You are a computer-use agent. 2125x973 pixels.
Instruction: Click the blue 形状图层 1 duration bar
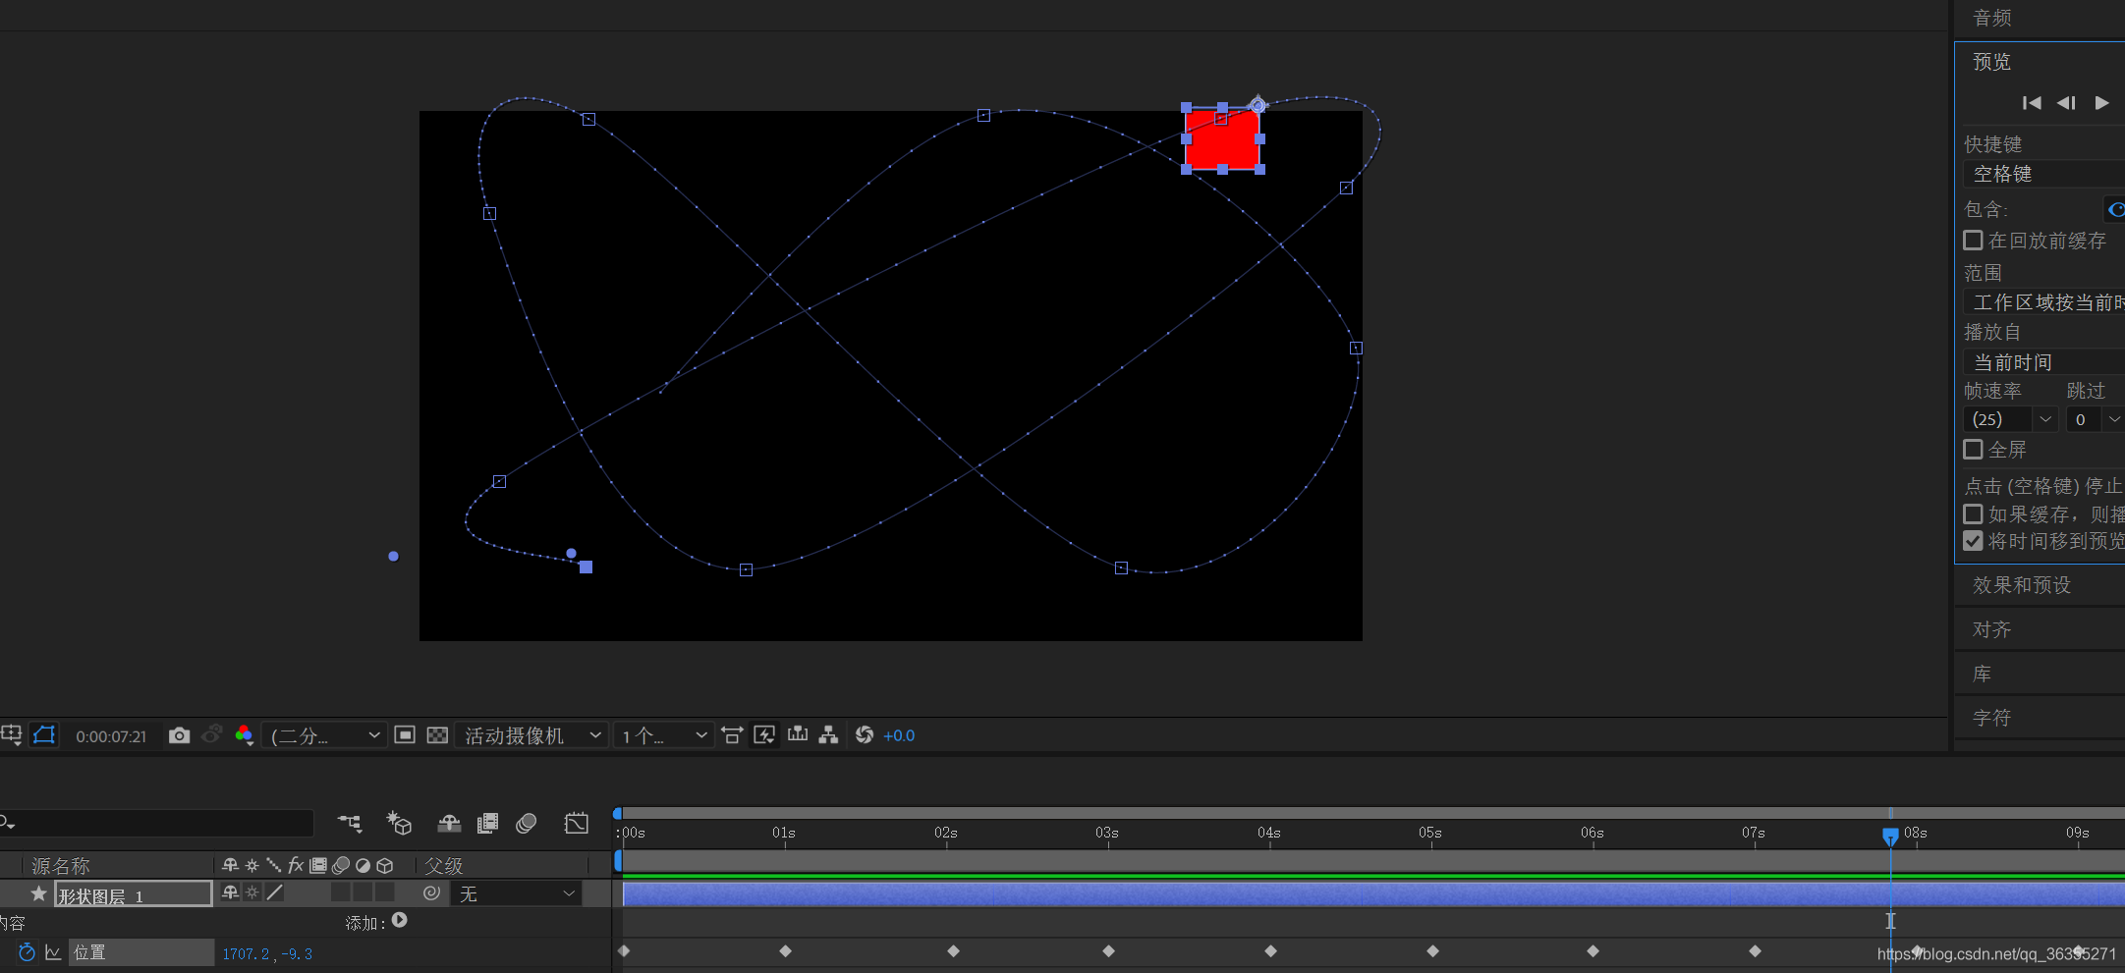point(1373,893)
